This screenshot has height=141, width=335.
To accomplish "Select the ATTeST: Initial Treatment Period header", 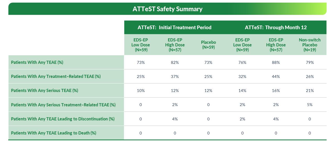I will click(175, 27).
